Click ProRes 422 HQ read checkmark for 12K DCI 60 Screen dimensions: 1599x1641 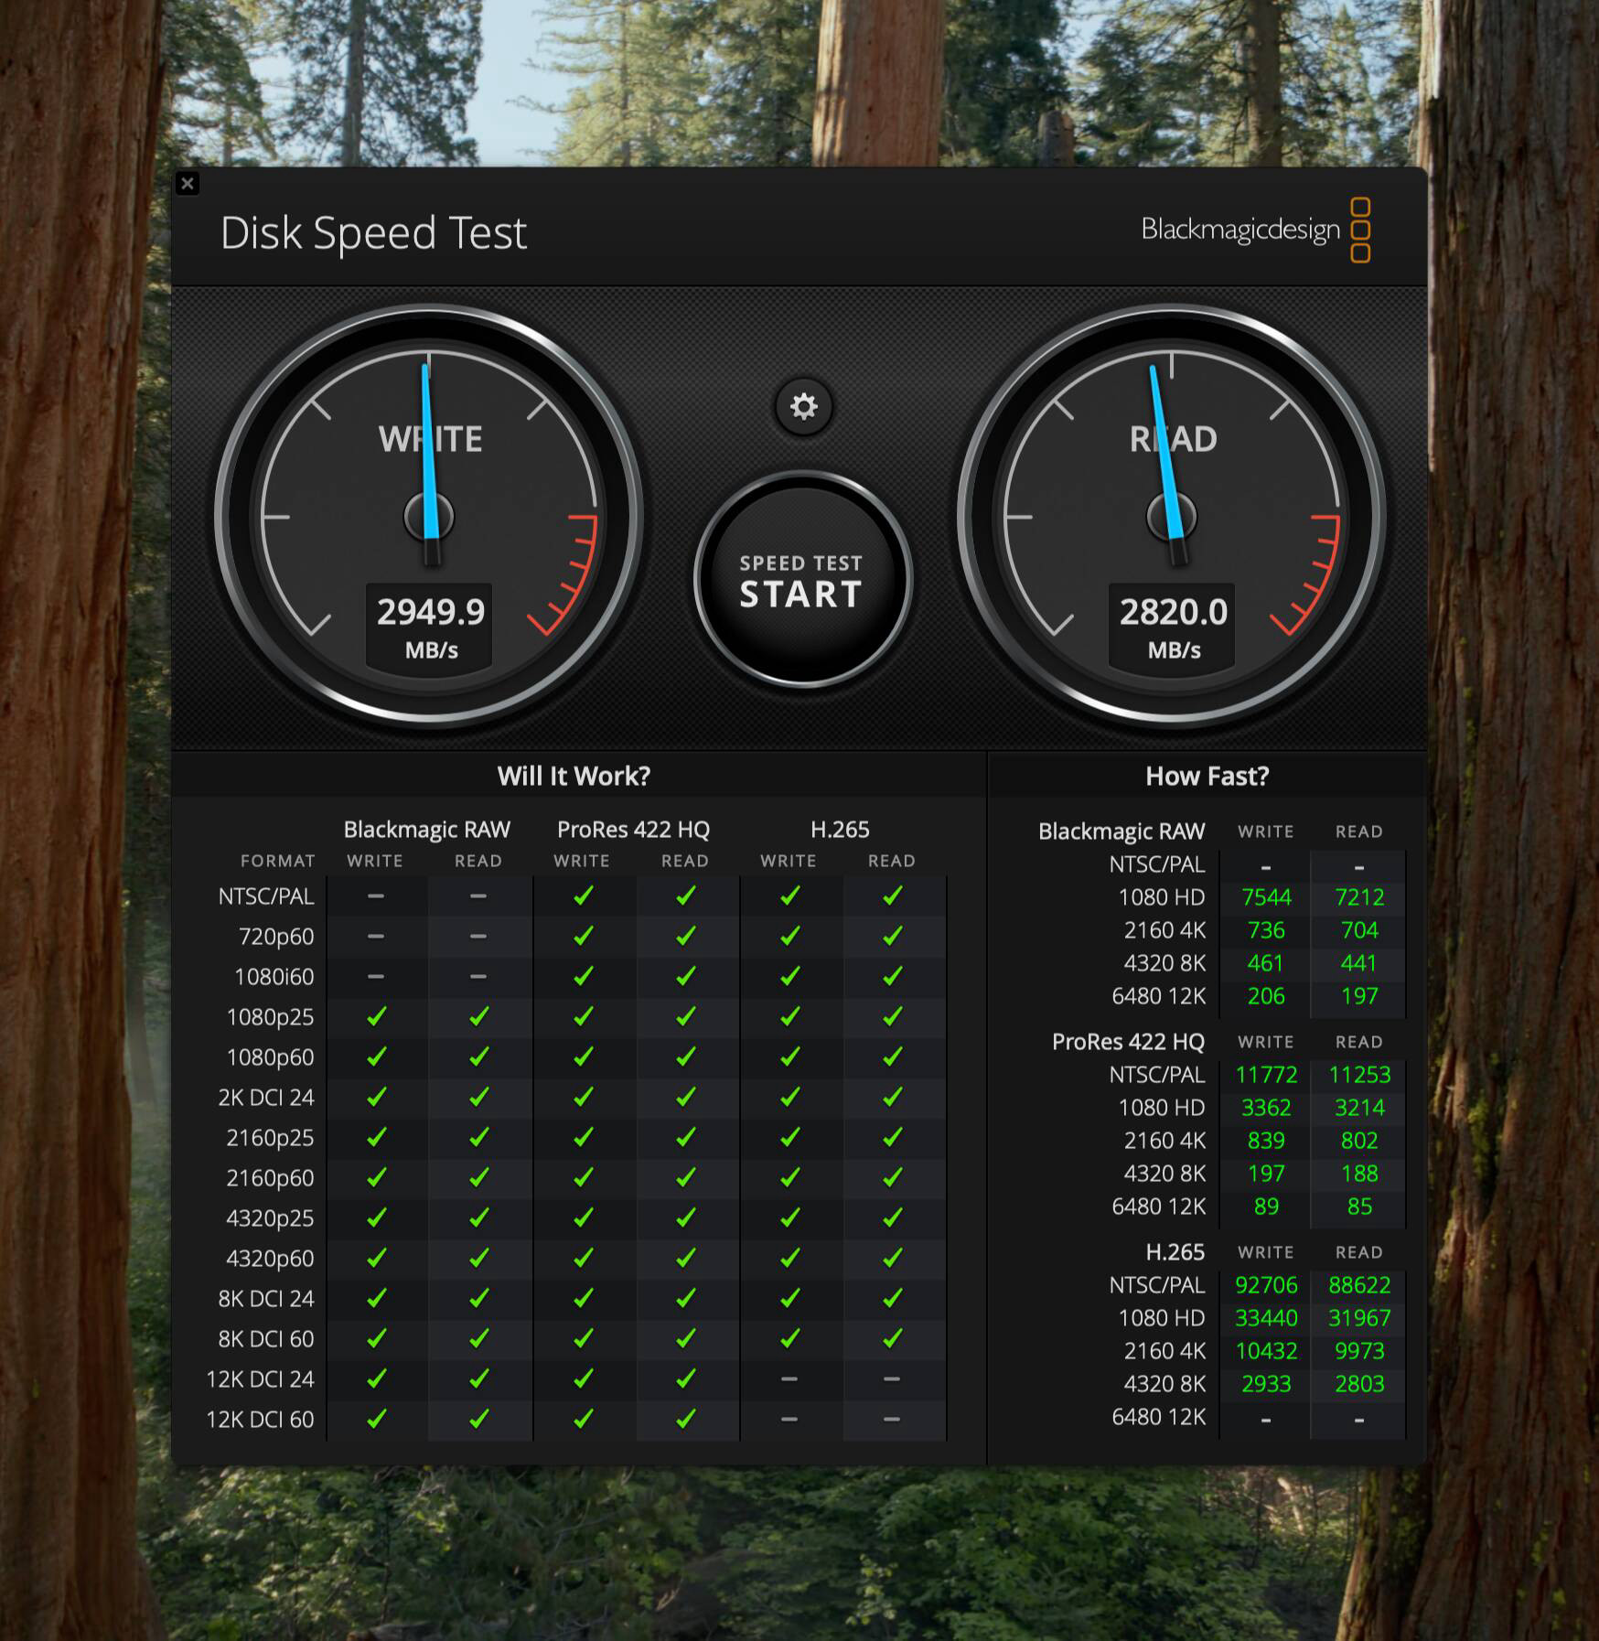click(x=685, y=1419)
